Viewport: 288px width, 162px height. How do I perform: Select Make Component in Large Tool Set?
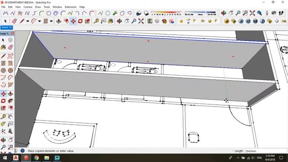pos(10,40)
